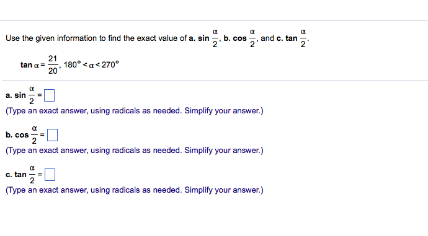Click the 'b. cos' answer label
428x236 pixels.
(17, 135)
